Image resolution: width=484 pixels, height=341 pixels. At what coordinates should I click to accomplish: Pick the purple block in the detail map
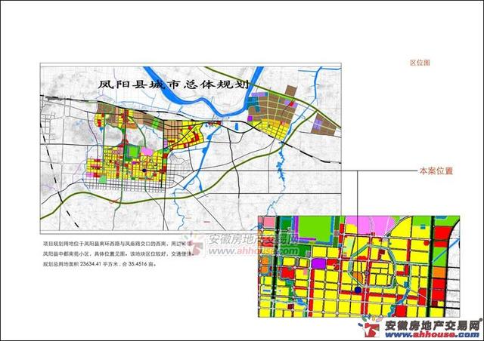pos(319,263)
